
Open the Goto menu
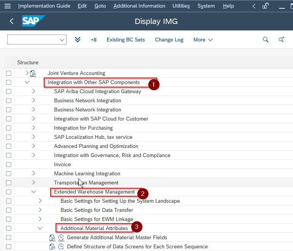(100, 6)
